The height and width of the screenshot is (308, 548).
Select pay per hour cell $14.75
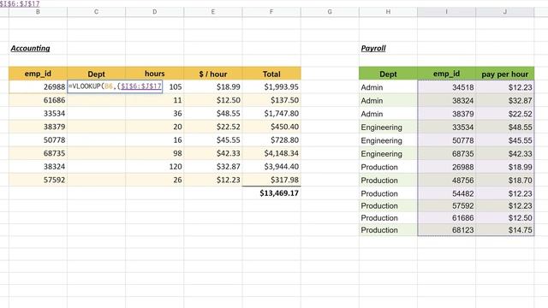coord(504,230)
